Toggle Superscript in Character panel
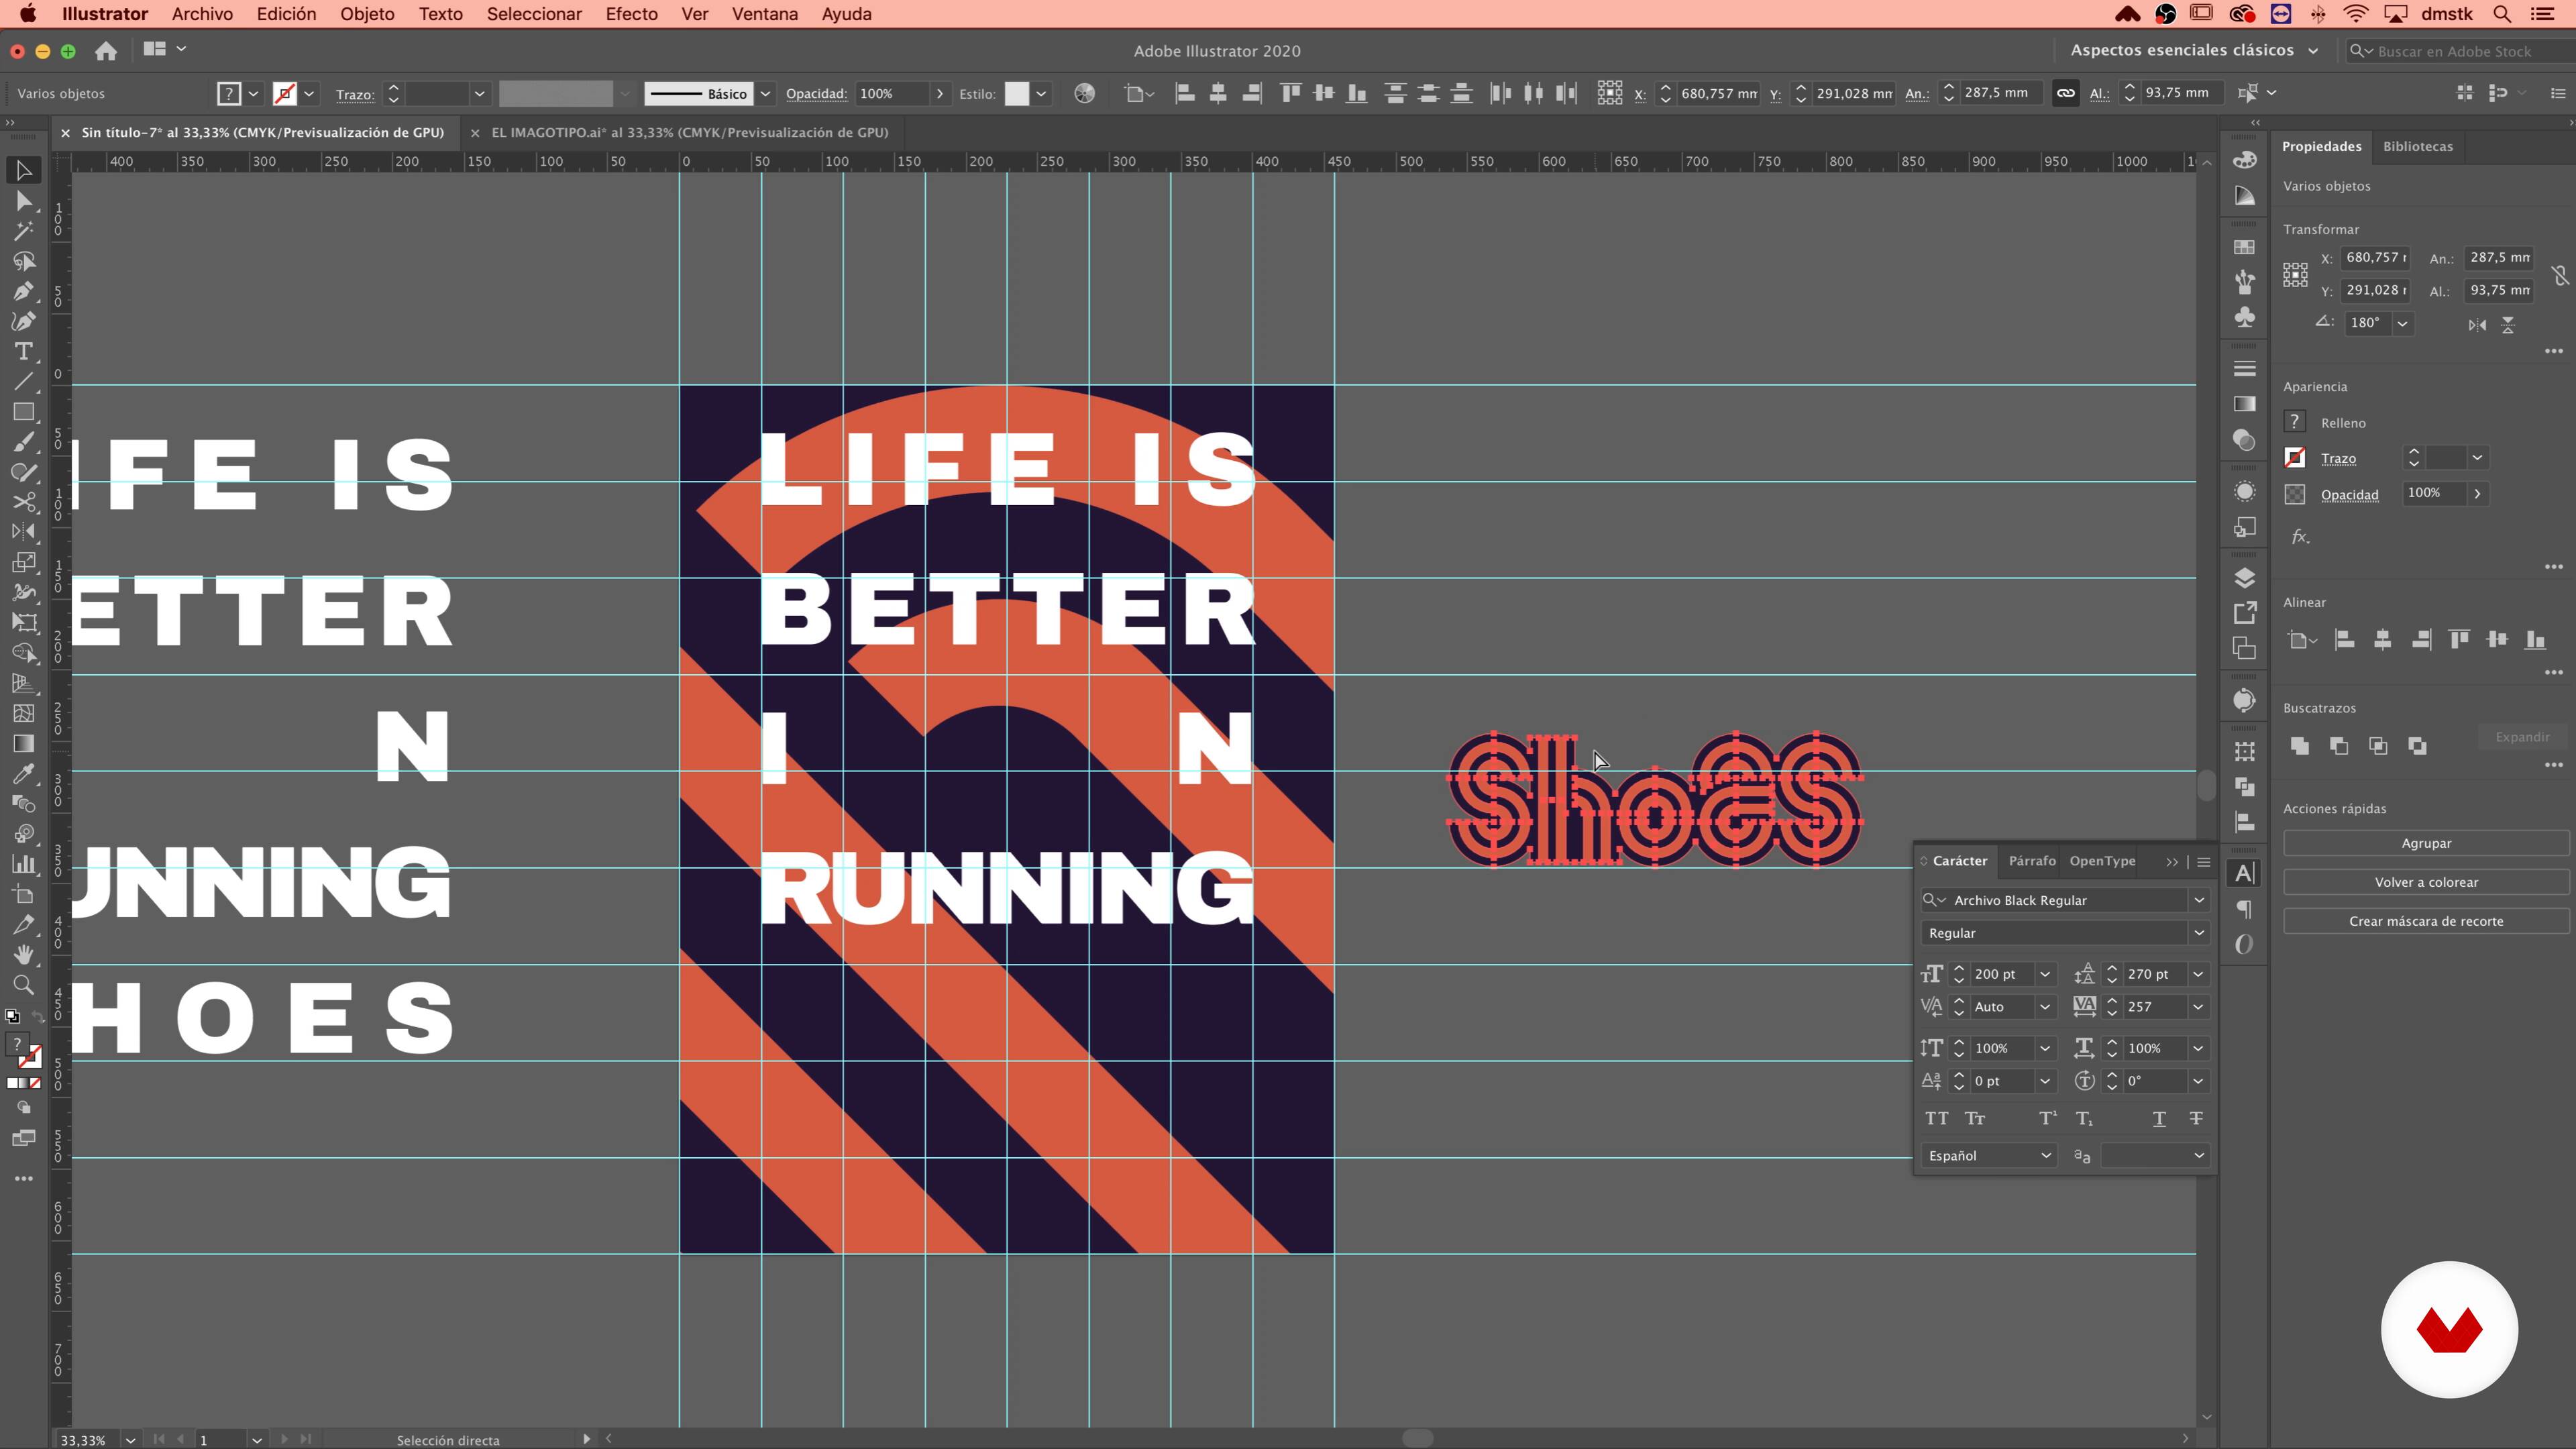This screenshot has height=1449, width=2576. click(x=2047, y=1118)
